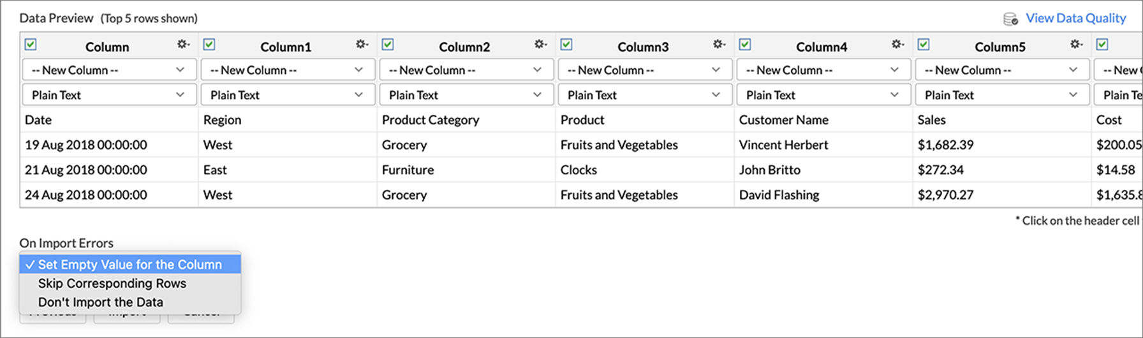Select Don't Import the Data option
This screenshot has height=338, width=1143.
pyautogui.click(x=101, y=302)
